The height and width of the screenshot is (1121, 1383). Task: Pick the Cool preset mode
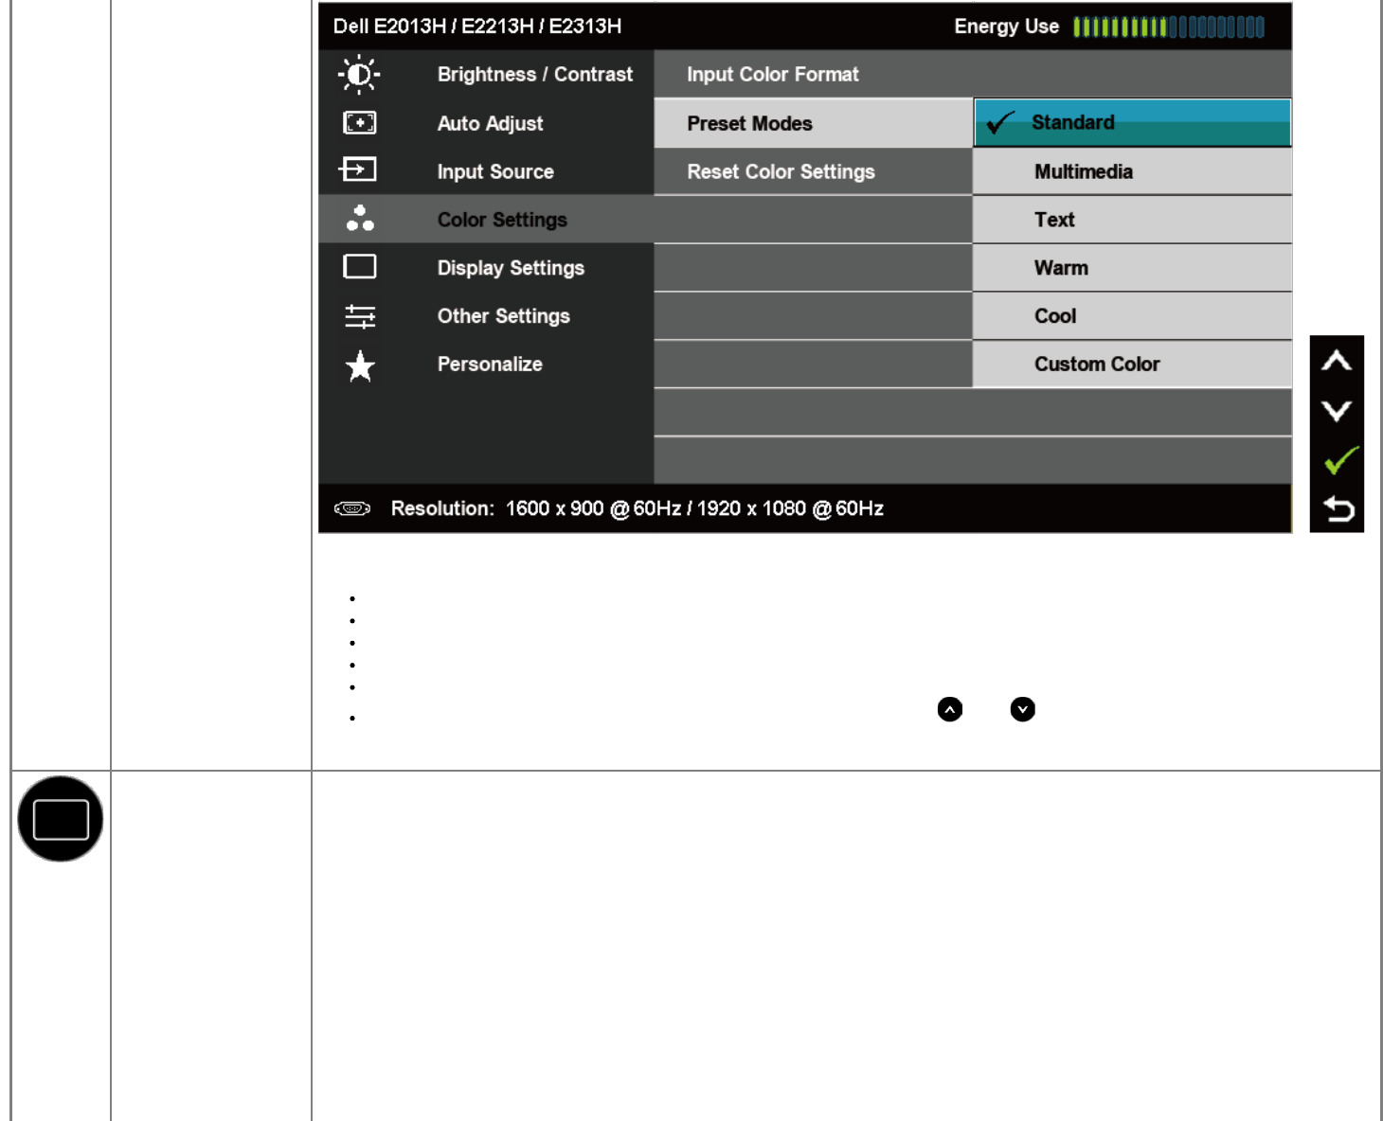point(1133,316)
